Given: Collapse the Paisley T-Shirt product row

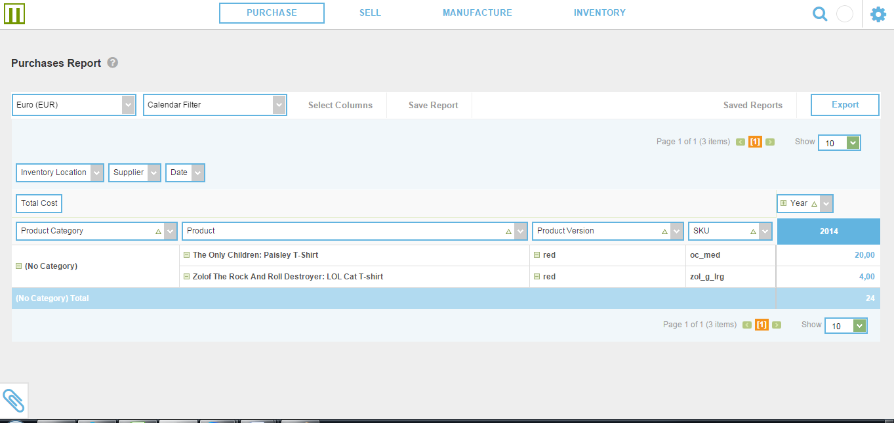Looking at the screenshot, I should point(186,254).
